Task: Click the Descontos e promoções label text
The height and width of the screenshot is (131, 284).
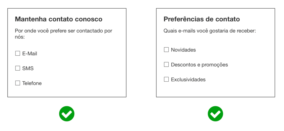Action: (x=199, y=65)
